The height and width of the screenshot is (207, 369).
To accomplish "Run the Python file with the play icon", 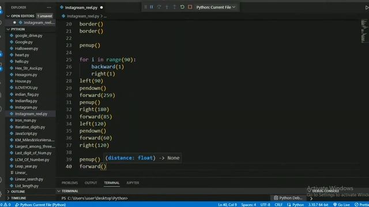I will pyautogui.click(x=367, y=7).
